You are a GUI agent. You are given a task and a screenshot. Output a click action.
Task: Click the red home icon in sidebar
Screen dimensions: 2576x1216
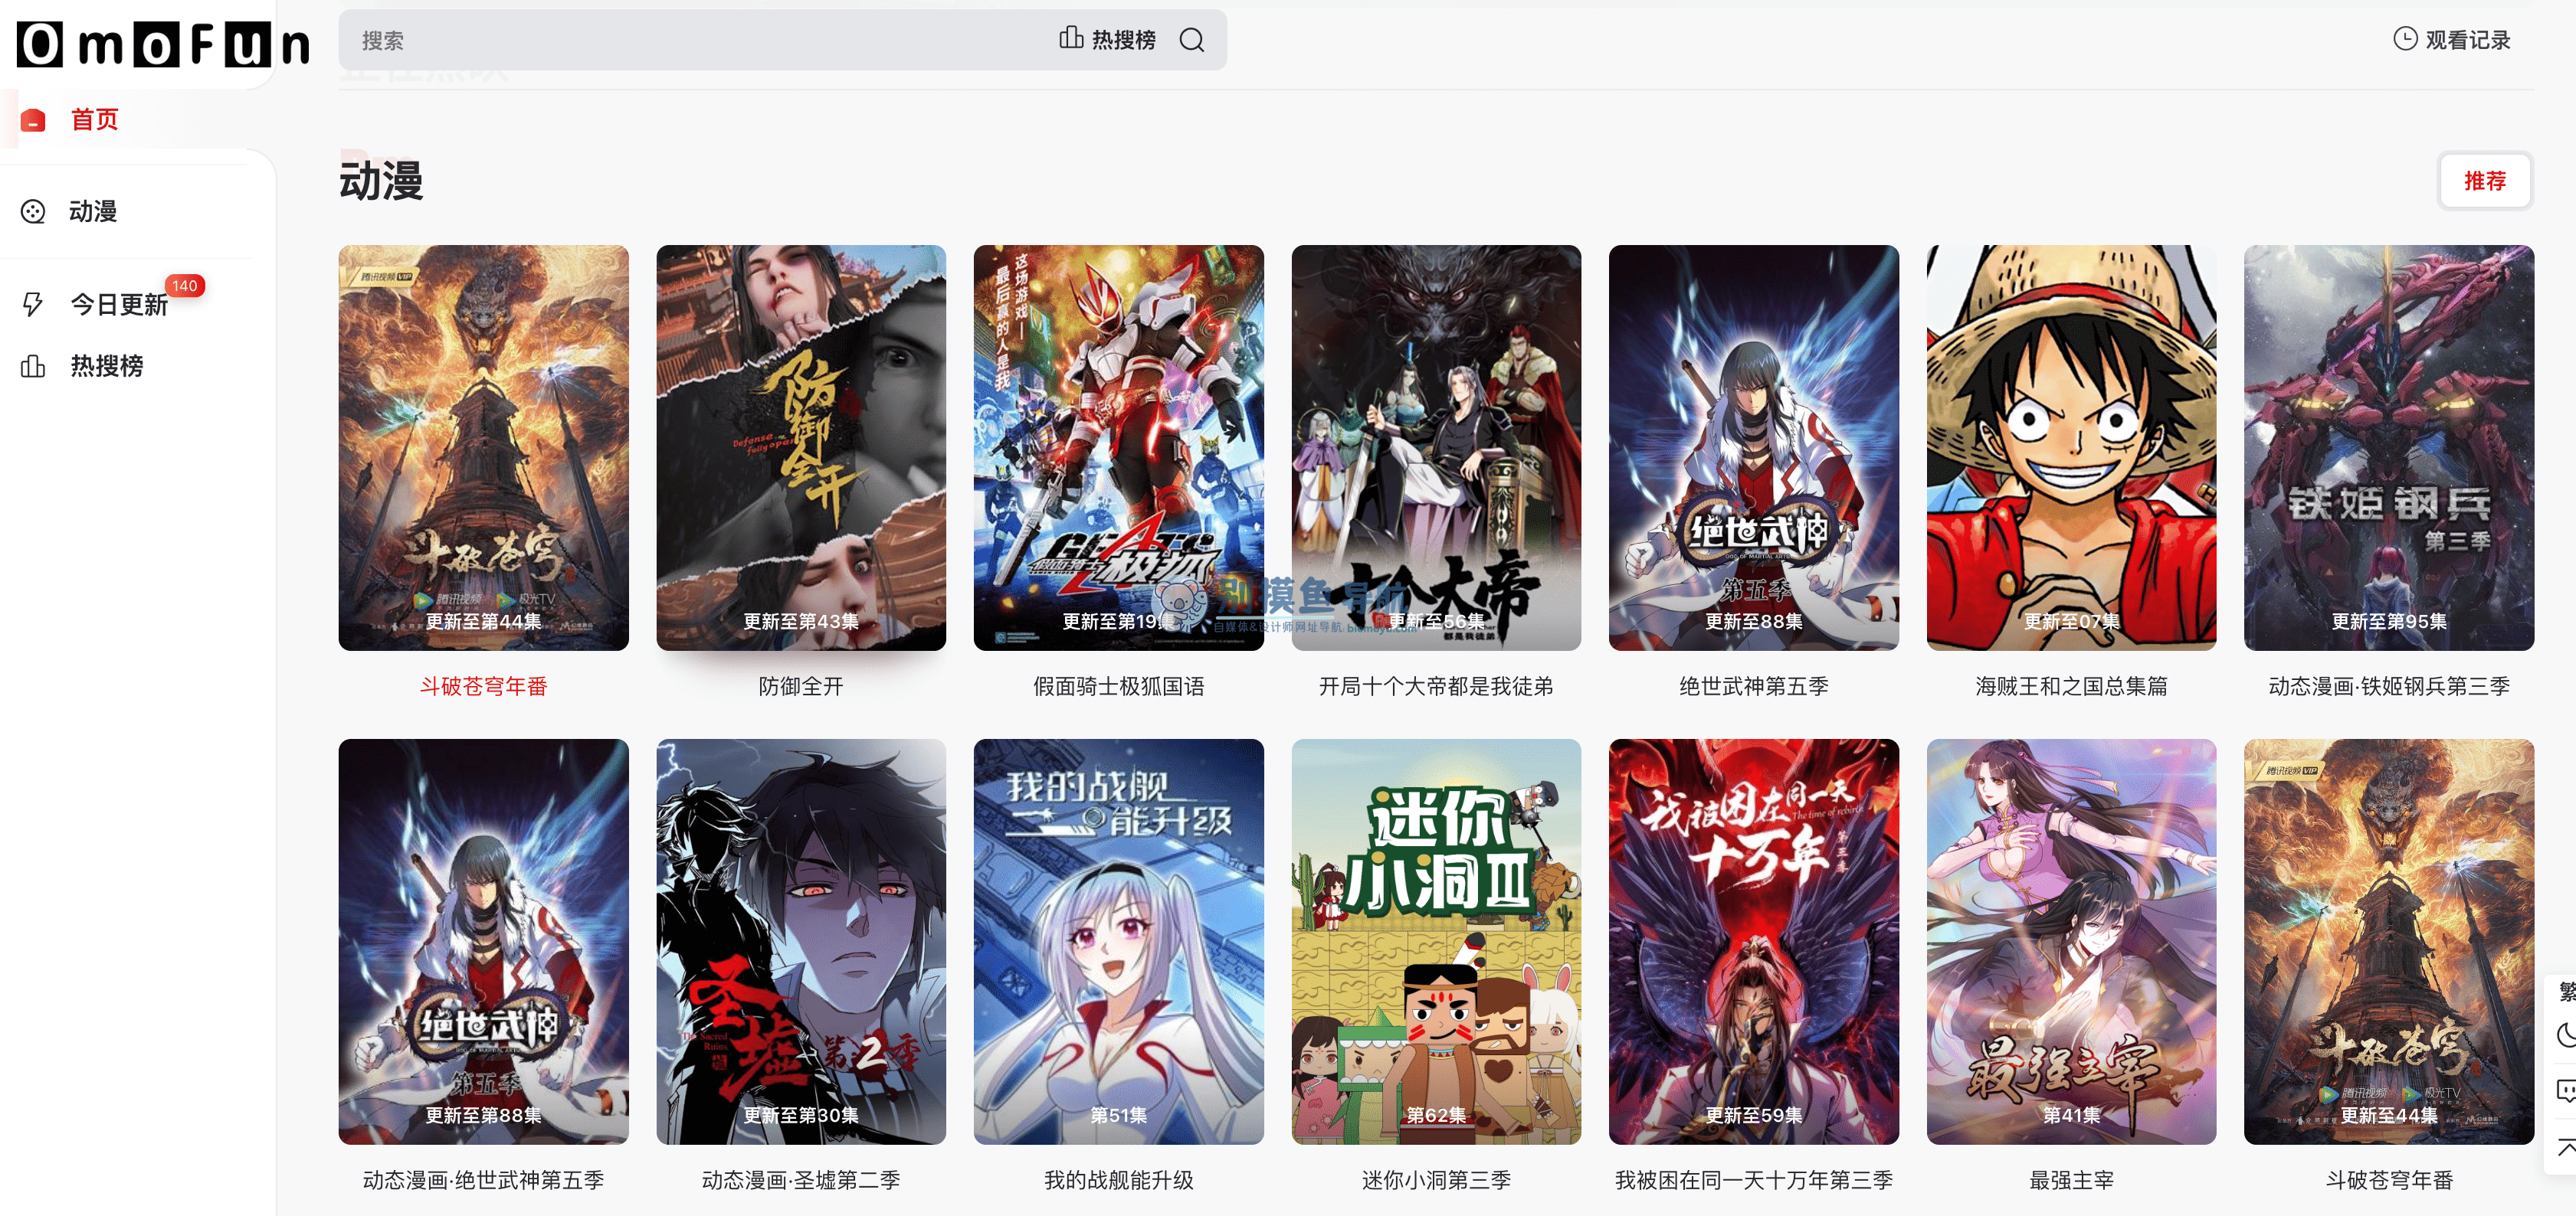[33, 120]
